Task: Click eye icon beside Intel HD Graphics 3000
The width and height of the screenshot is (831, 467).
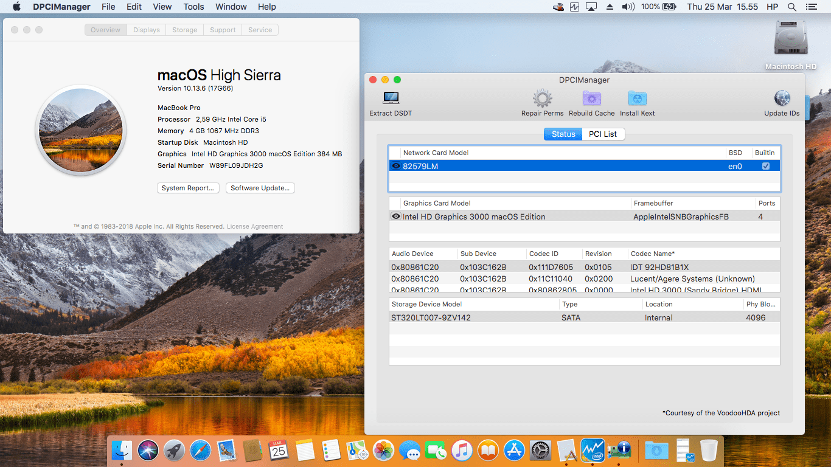Action: tap(395, 216)
